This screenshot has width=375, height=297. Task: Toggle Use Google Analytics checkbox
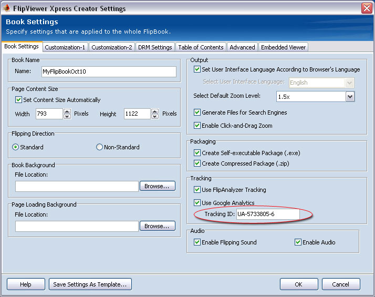click(197, 203)
